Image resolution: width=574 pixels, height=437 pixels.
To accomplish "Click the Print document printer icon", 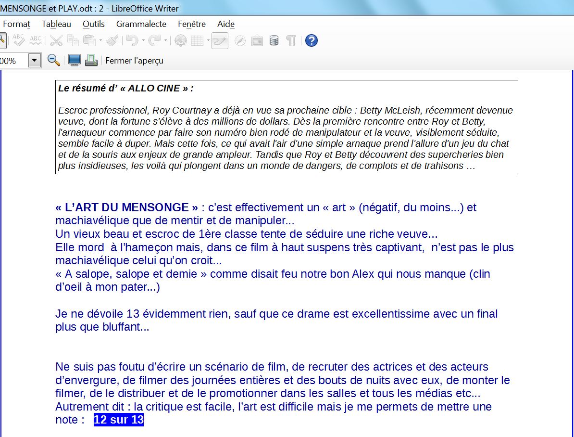I will pyautogui.click(x=91, y=60).
